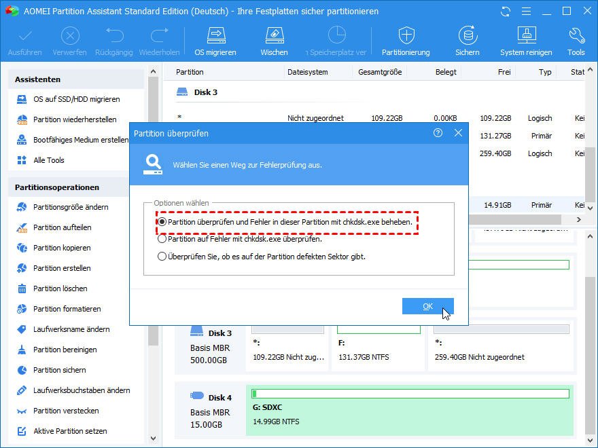Screen dimensions: 598x448
Task: Sort by Gesamtgröße column header
Action: pyautogui.click(x=380, y=72)
